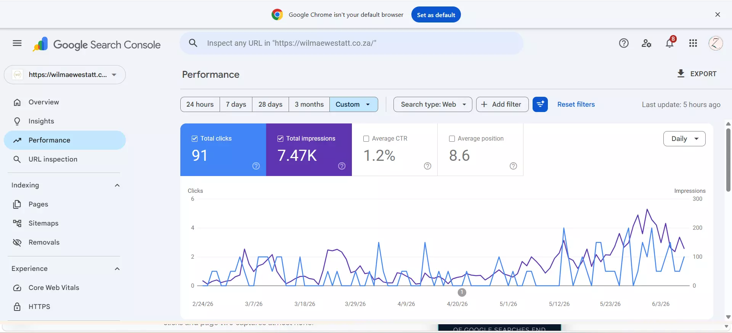The width and height of the screenshot is (732, 333).
Task: Open the Removals link
Action: pos(65,242)
